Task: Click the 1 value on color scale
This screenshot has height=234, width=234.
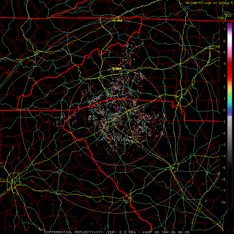Action: coord(224,99)
